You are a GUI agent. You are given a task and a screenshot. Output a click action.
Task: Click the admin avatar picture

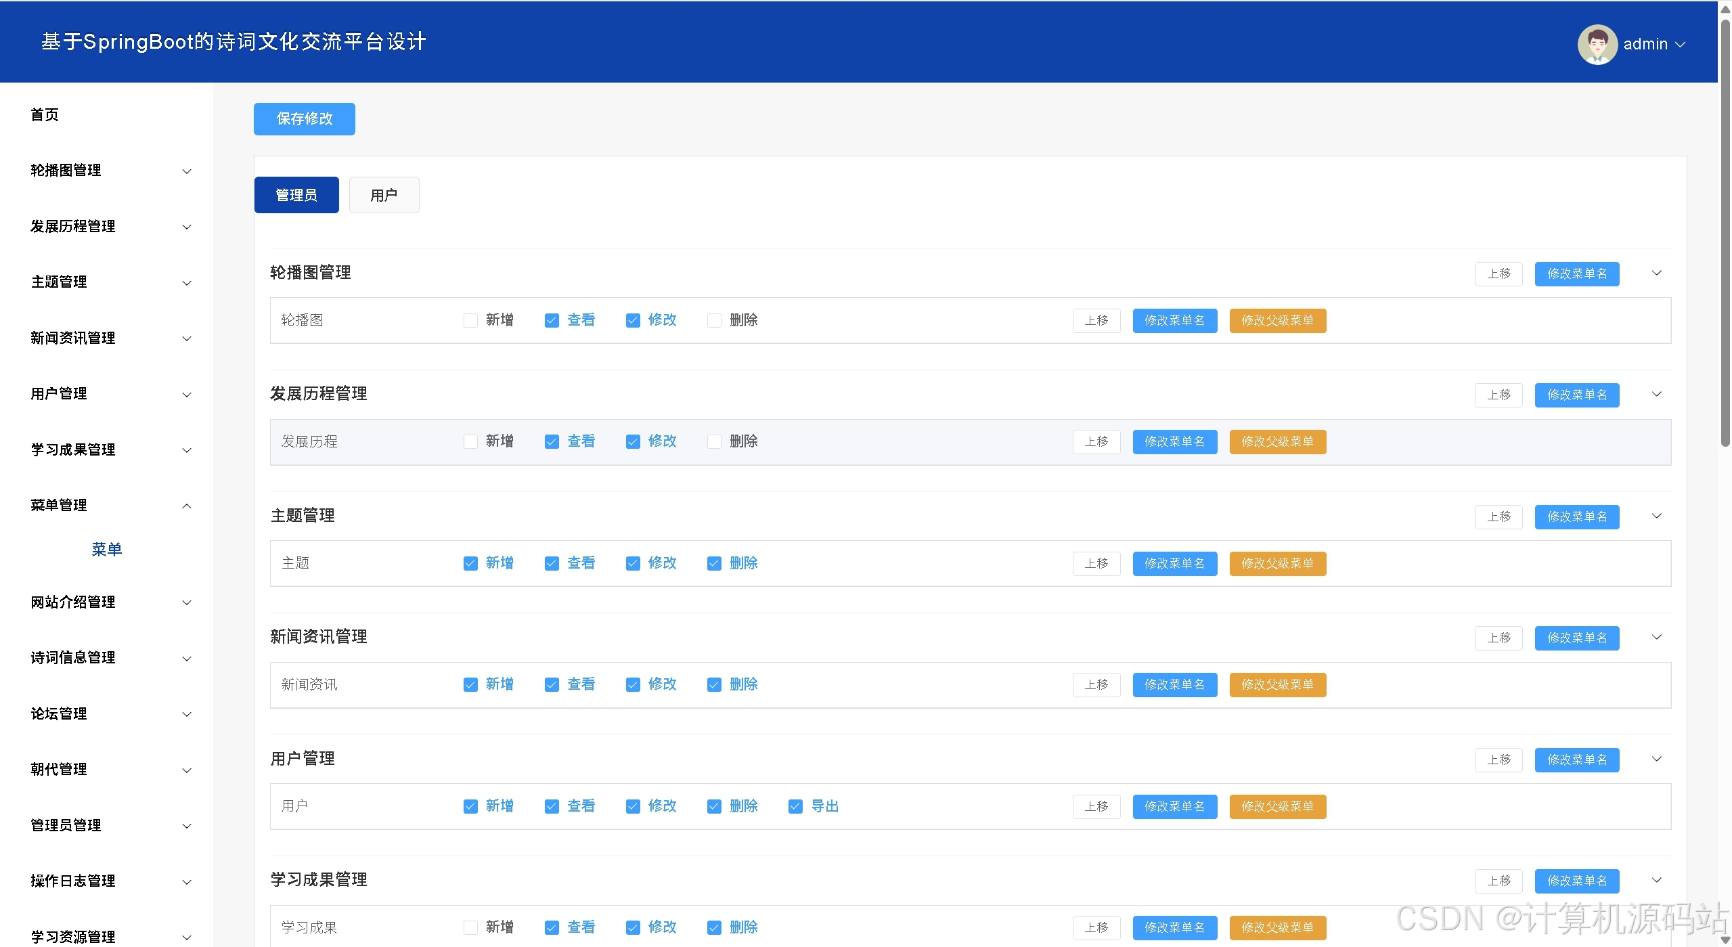(x=1597, y=44)
